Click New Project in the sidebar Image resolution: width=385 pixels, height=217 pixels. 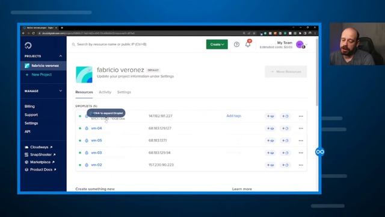42,75
